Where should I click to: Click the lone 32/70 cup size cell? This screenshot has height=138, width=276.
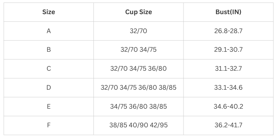138,31
